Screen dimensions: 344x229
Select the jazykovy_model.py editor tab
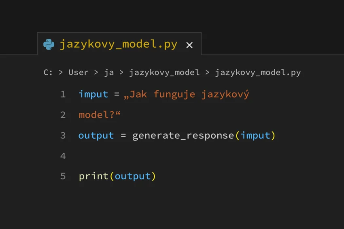pyautogui.click(x=118, y=44)
